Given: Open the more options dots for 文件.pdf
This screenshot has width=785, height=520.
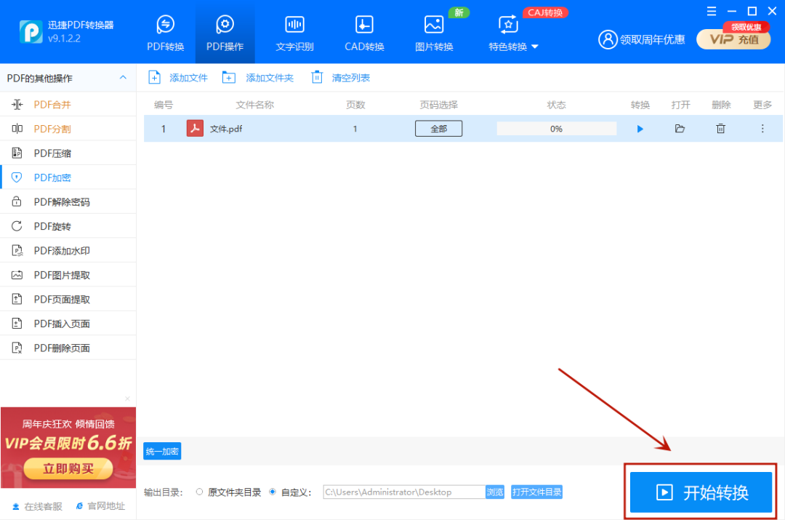Looking at the screenshot, I should (x=762, y=129).
